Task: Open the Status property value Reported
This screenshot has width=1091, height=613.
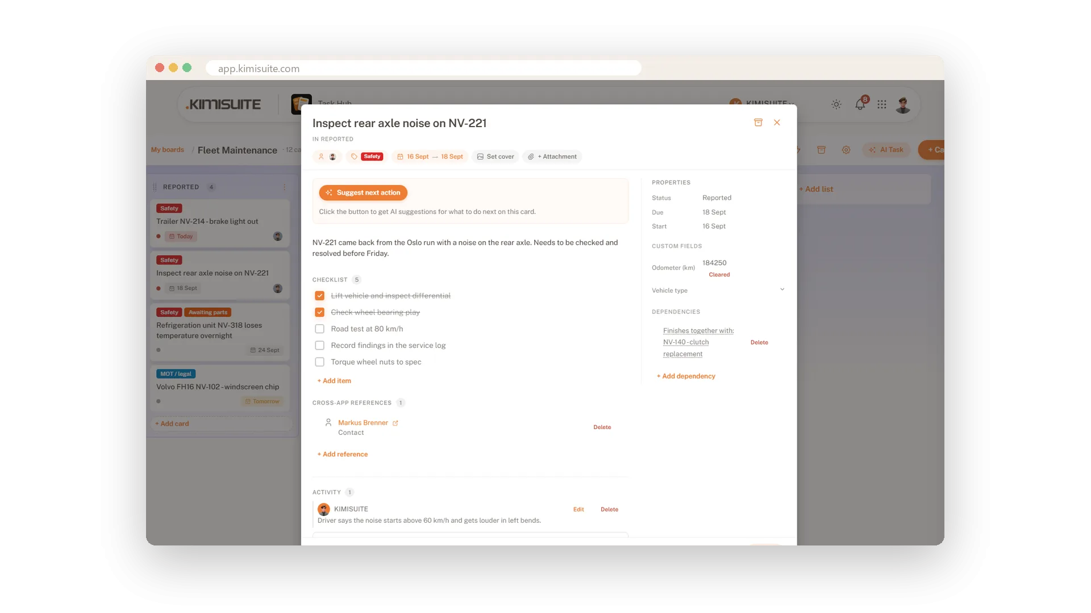Action: pos(717,198)
